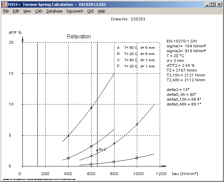Screen dimensions: 224x182
Task: Open the View menu
Action: click(27, 11)
